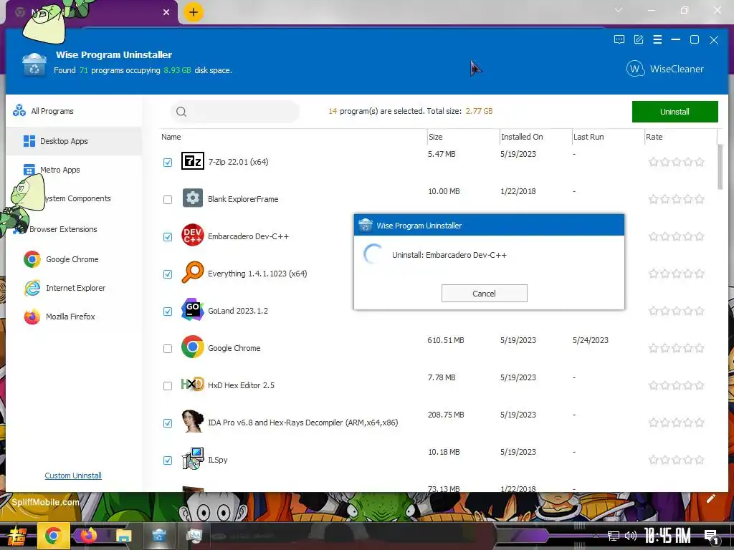The width and height of the screenshot is (734, 550).
Task: Open System Components category
Action: 74,198
